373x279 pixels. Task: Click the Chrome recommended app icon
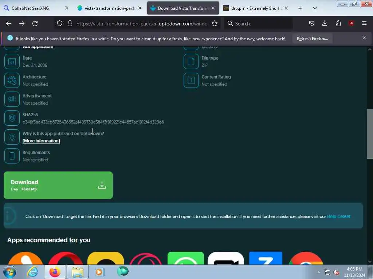coord(306,258)
